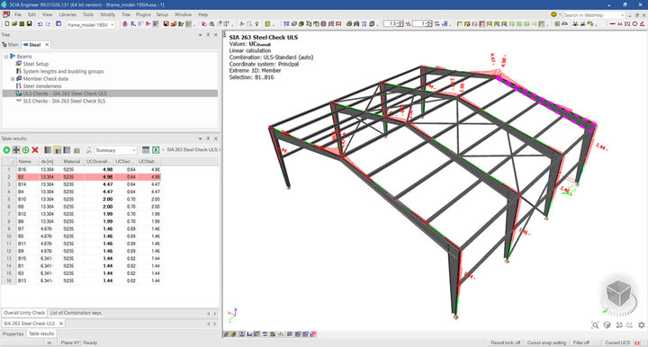Select ULS Checks - SIA 263 Steel Check ULS
The image size is (648, 347).
(x=65, y=93)
